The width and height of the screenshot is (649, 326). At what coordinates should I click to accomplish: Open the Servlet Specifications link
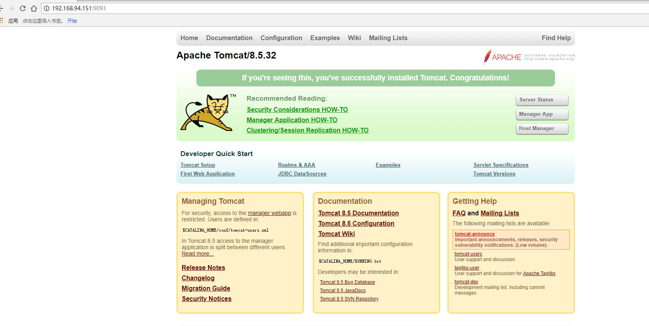coord(501,165)
